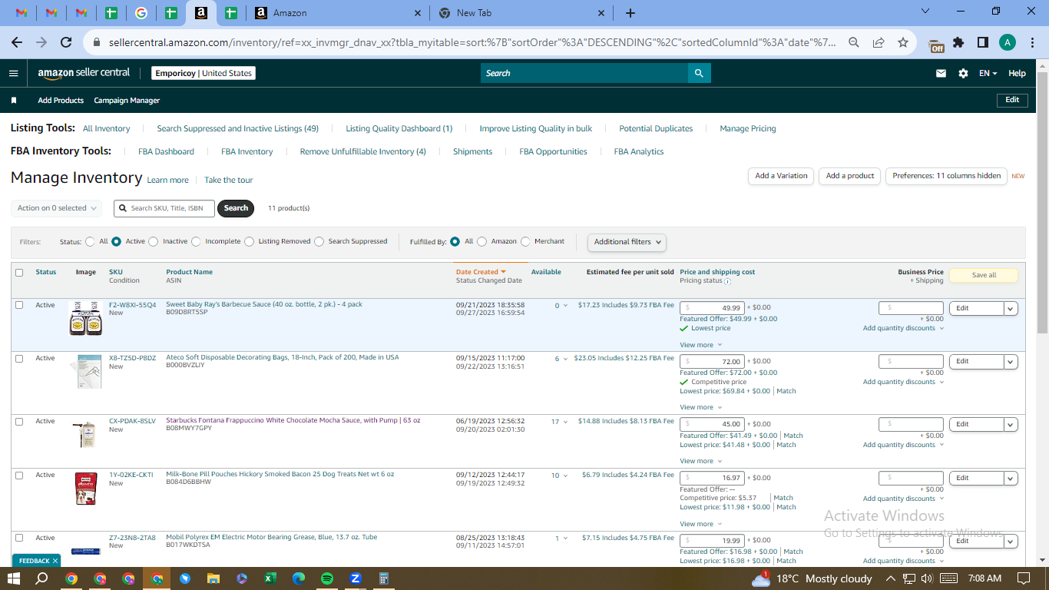
Task: Click the Amazon Seller Central logo
Action: click(84, 73)
